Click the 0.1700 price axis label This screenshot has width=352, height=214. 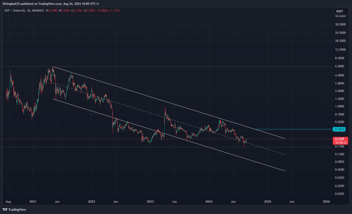pos(340,146)
